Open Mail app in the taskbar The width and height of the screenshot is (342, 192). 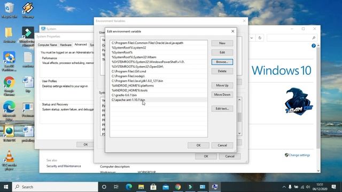(x=166, y=187)
